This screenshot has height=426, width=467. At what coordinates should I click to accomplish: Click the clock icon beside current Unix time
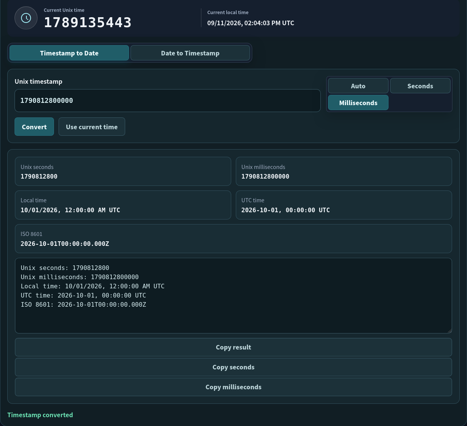click(x=26, y=18)
